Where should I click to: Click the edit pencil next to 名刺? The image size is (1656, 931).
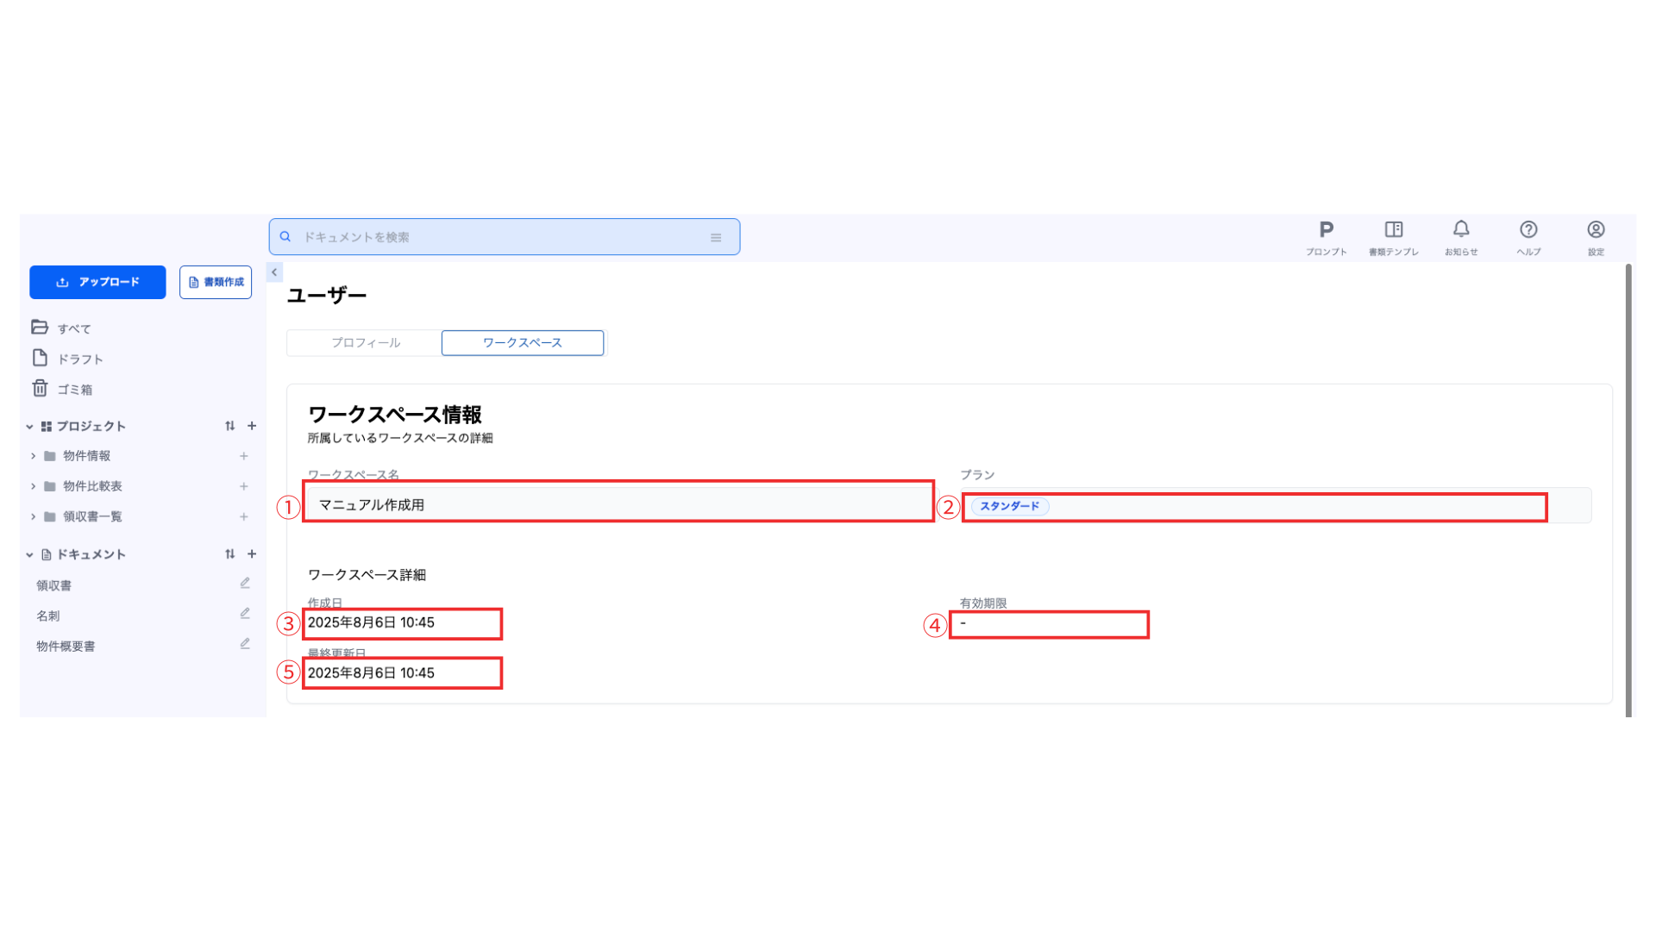245,614
